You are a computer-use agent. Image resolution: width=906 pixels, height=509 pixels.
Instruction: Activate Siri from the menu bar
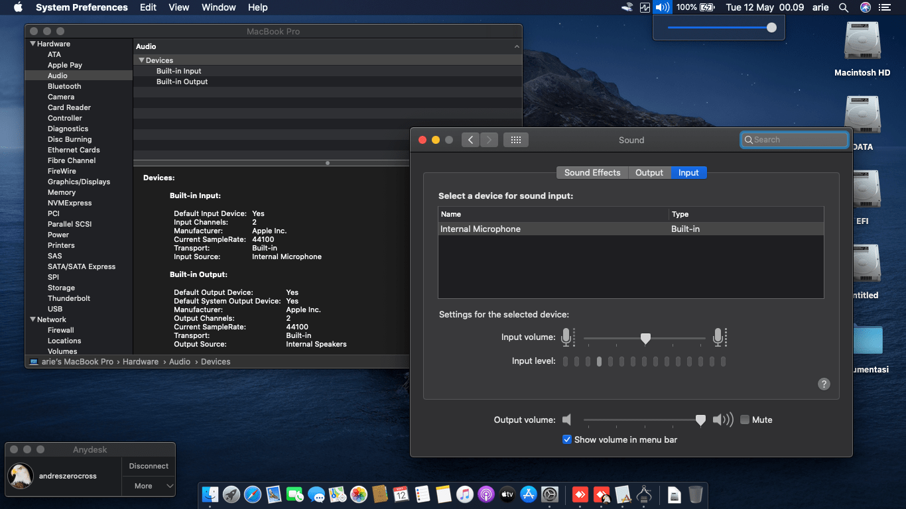click(866, 7)
